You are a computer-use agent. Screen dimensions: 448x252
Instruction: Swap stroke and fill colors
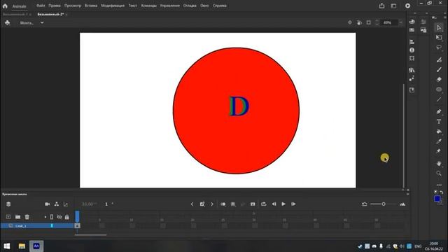click(x=442, y=192)
